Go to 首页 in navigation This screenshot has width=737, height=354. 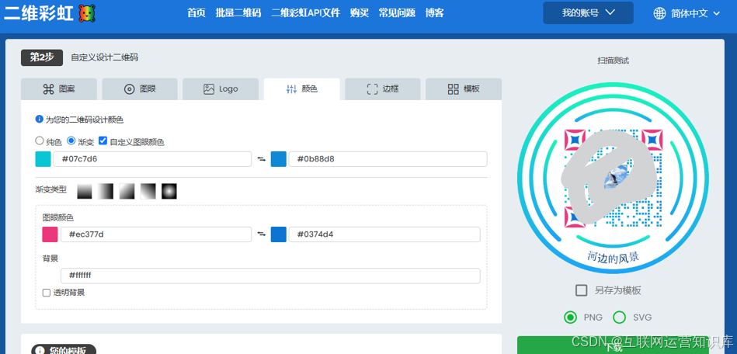196,13
